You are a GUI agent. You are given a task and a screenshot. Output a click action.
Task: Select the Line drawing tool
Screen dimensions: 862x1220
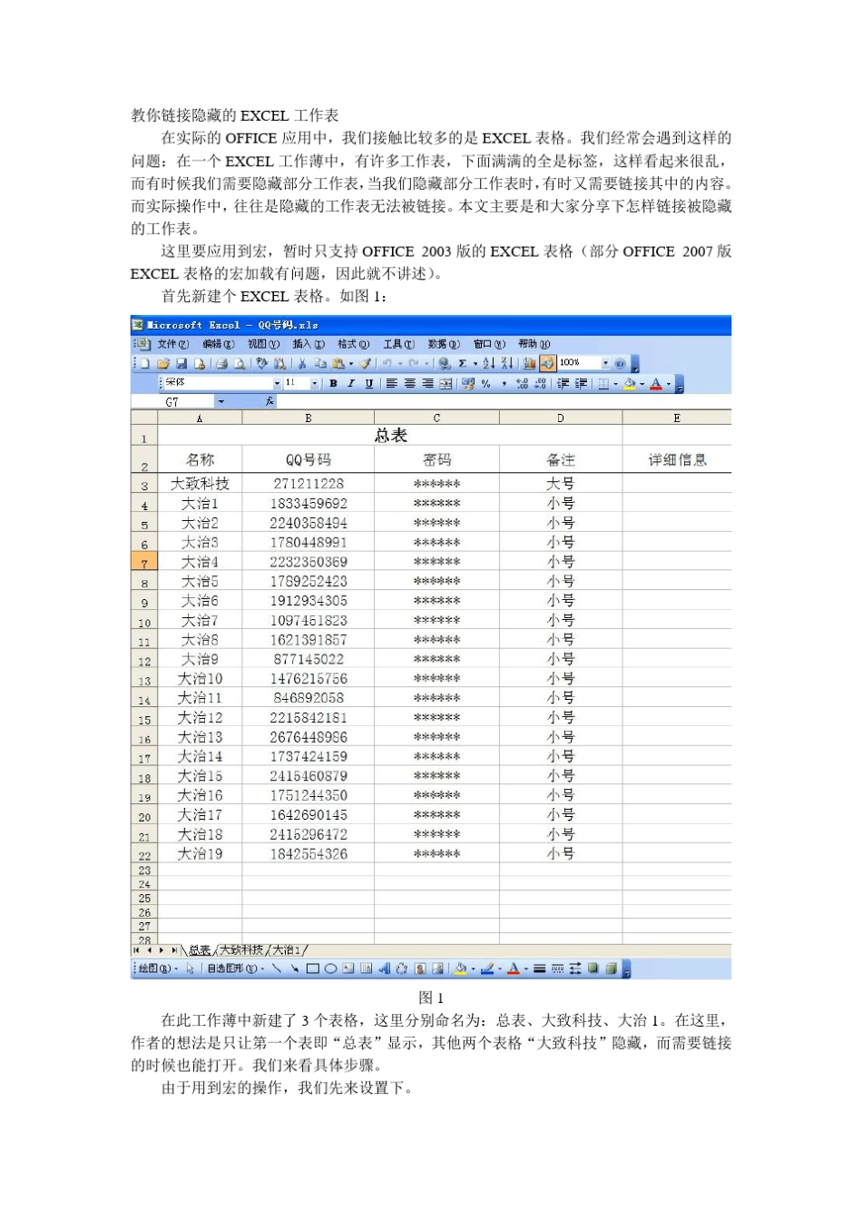277,969
